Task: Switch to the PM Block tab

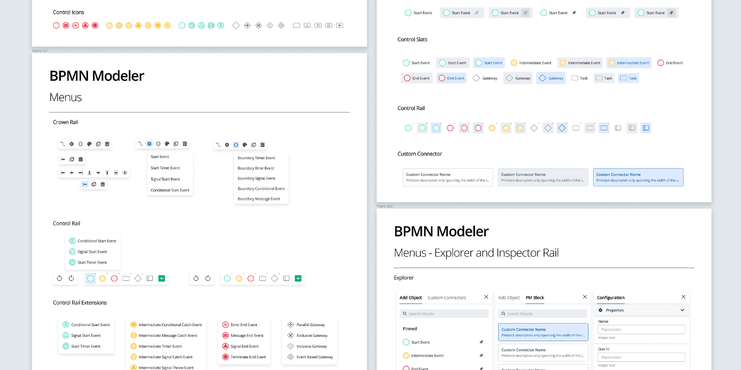Action: pyautogui.click(x=534, y=298)
